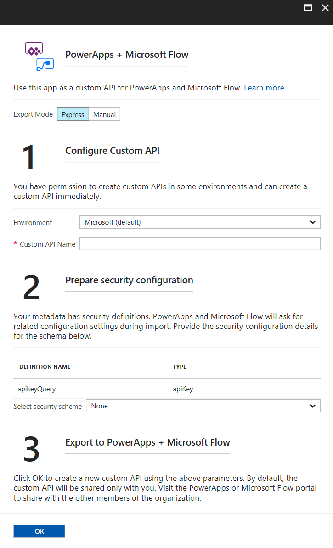This screenshot has height=548, width=333.
Task: Click the Microsoft Flow logo icon
Action: pyautogui.click(x=45, y=64)
